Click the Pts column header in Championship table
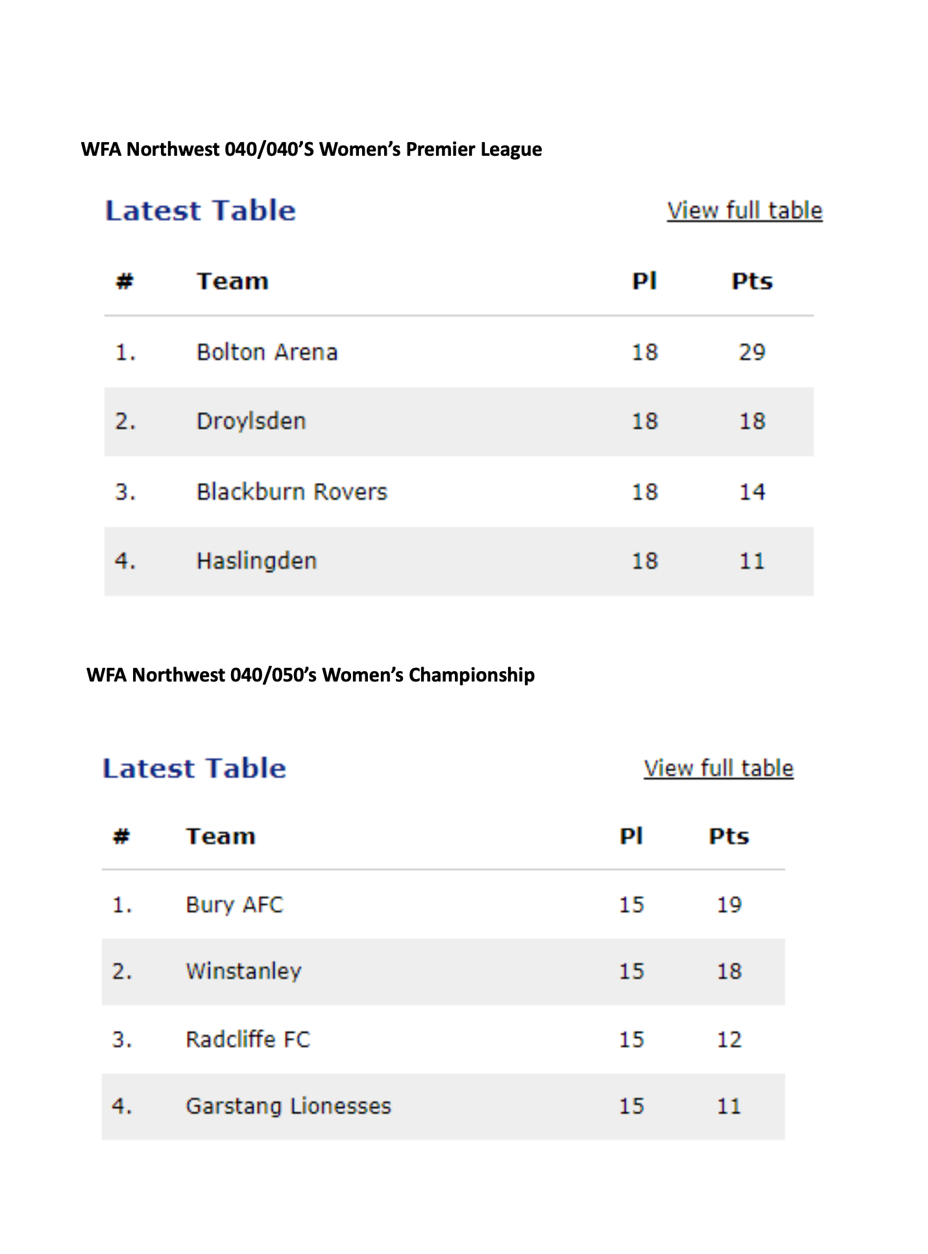The image size is (928, 1254). point(729,836)
